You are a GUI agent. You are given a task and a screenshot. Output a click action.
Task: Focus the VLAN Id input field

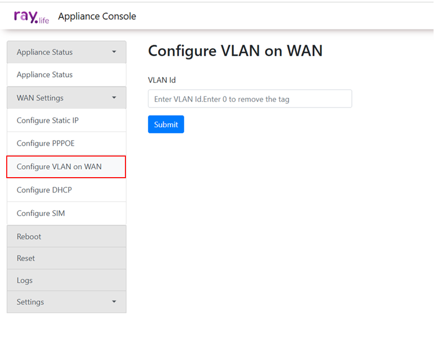(x=249, y=99)
